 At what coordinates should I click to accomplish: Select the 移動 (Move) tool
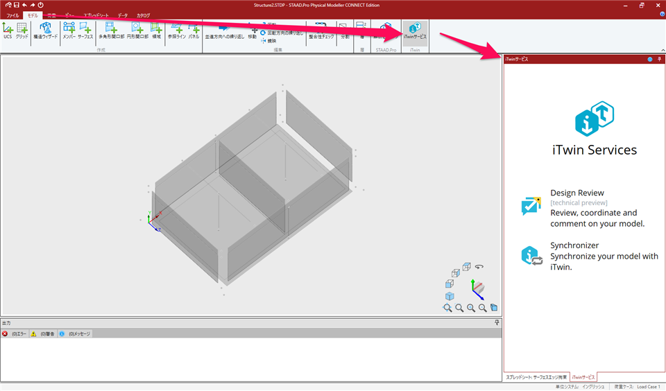click(253, 33)
